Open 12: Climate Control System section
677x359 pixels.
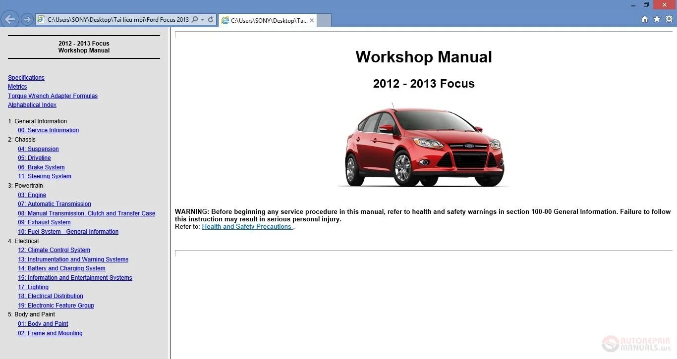click(54, 250)
